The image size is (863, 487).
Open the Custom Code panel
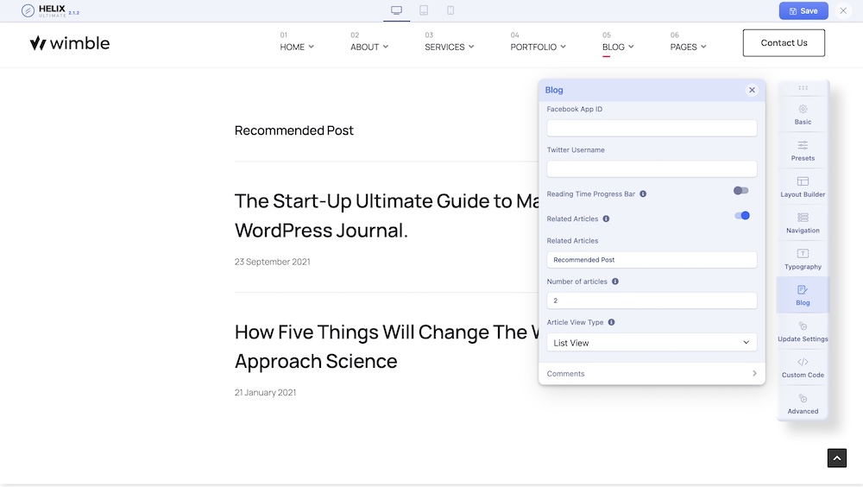[x=803, y=368]
